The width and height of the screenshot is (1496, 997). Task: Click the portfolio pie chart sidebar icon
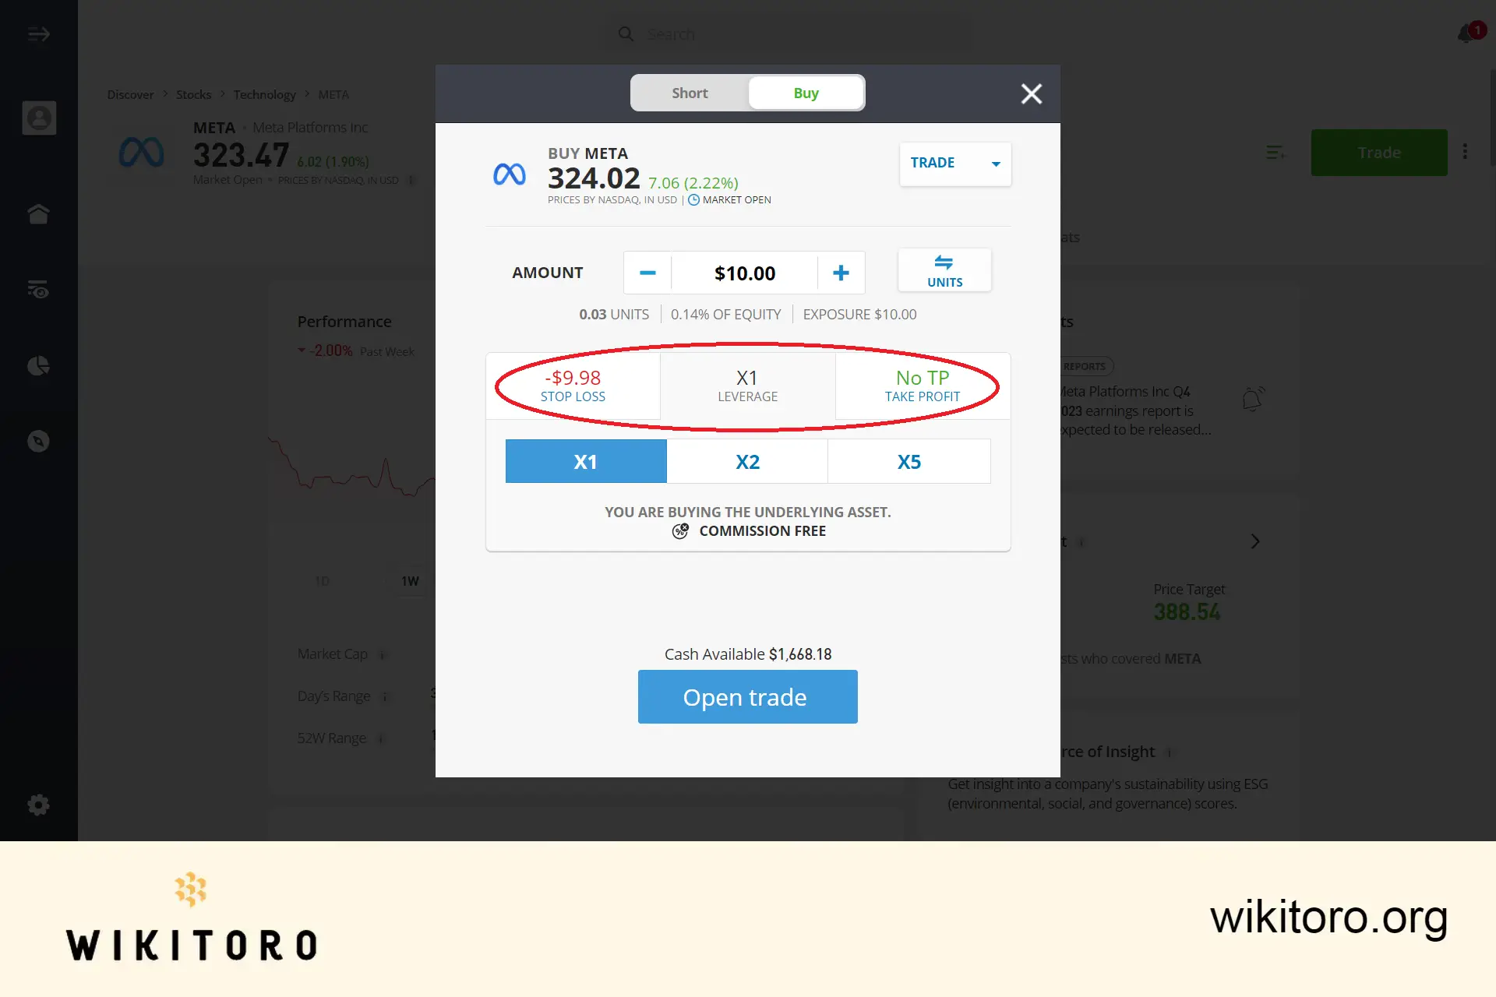(39, 365)
